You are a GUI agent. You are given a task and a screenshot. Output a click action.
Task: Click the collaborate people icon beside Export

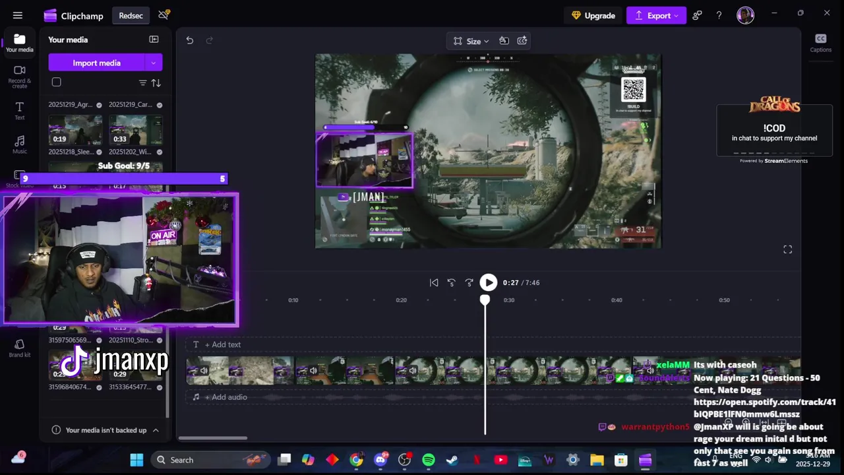pos(697,15)
